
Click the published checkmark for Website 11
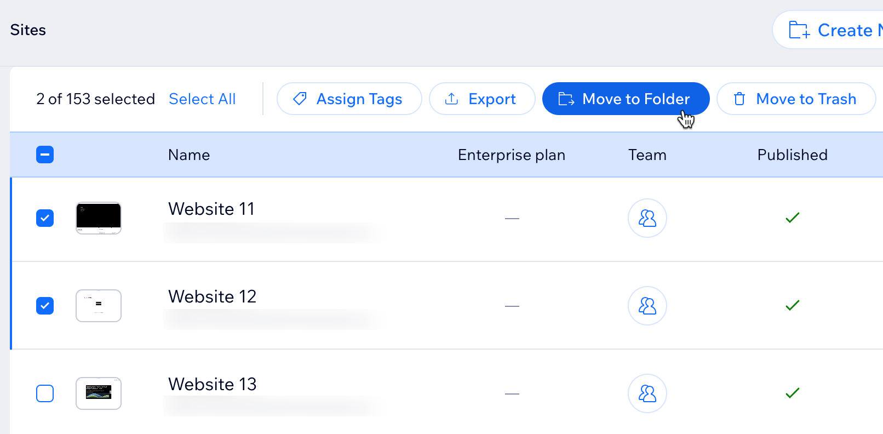[x=792, y=218]
